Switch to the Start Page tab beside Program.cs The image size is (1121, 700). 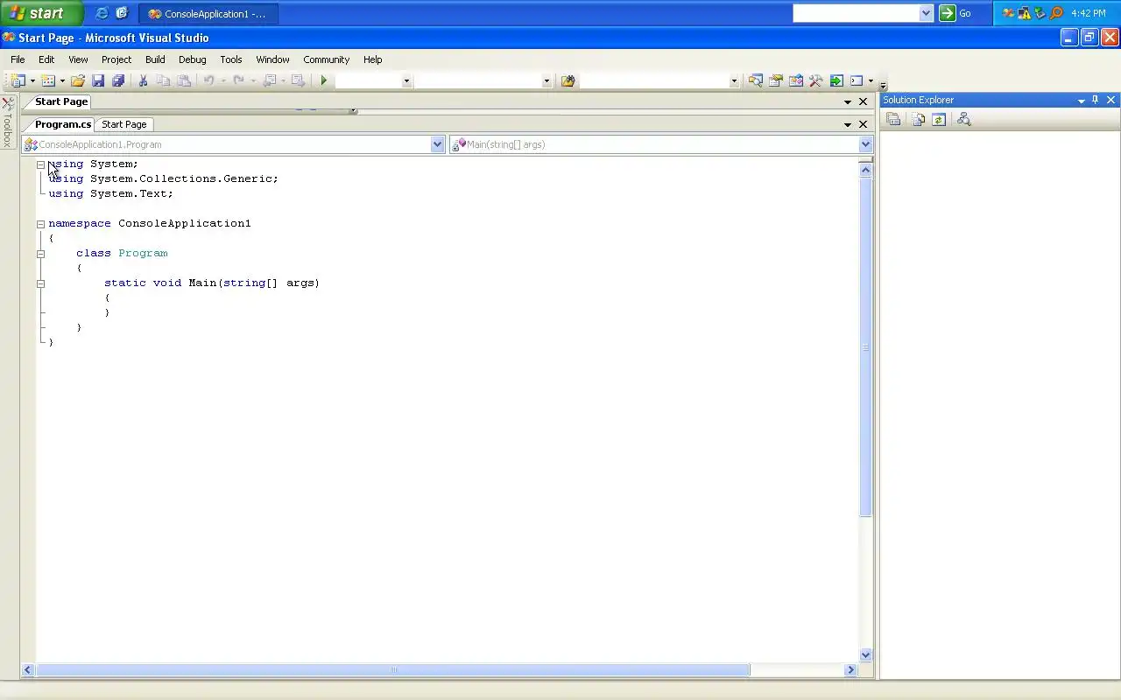(x=124, y=124)
